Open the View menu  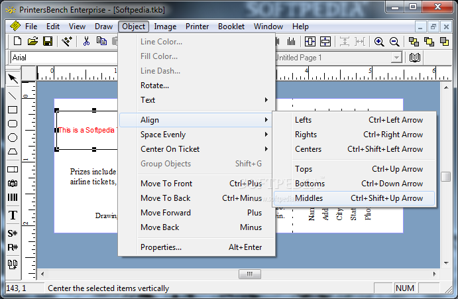click(77, 27)
